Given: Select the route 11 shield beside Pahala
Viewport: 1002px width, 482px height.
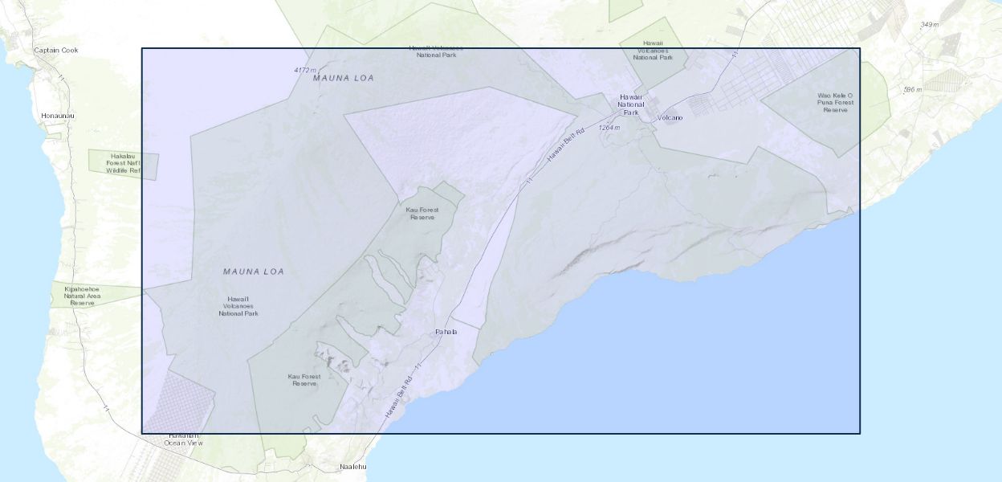Looking at the screenshot, I should pyautogui.click(x=441, y=342).
